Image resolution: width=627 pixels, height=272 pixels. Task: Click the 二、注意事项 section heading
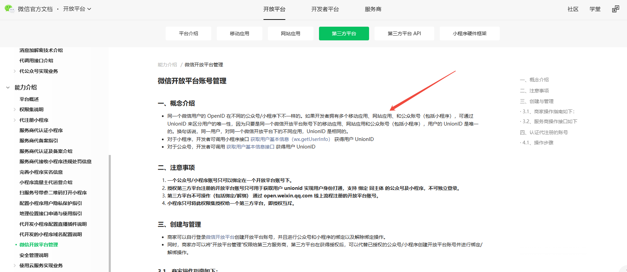(x=176, y=168)
